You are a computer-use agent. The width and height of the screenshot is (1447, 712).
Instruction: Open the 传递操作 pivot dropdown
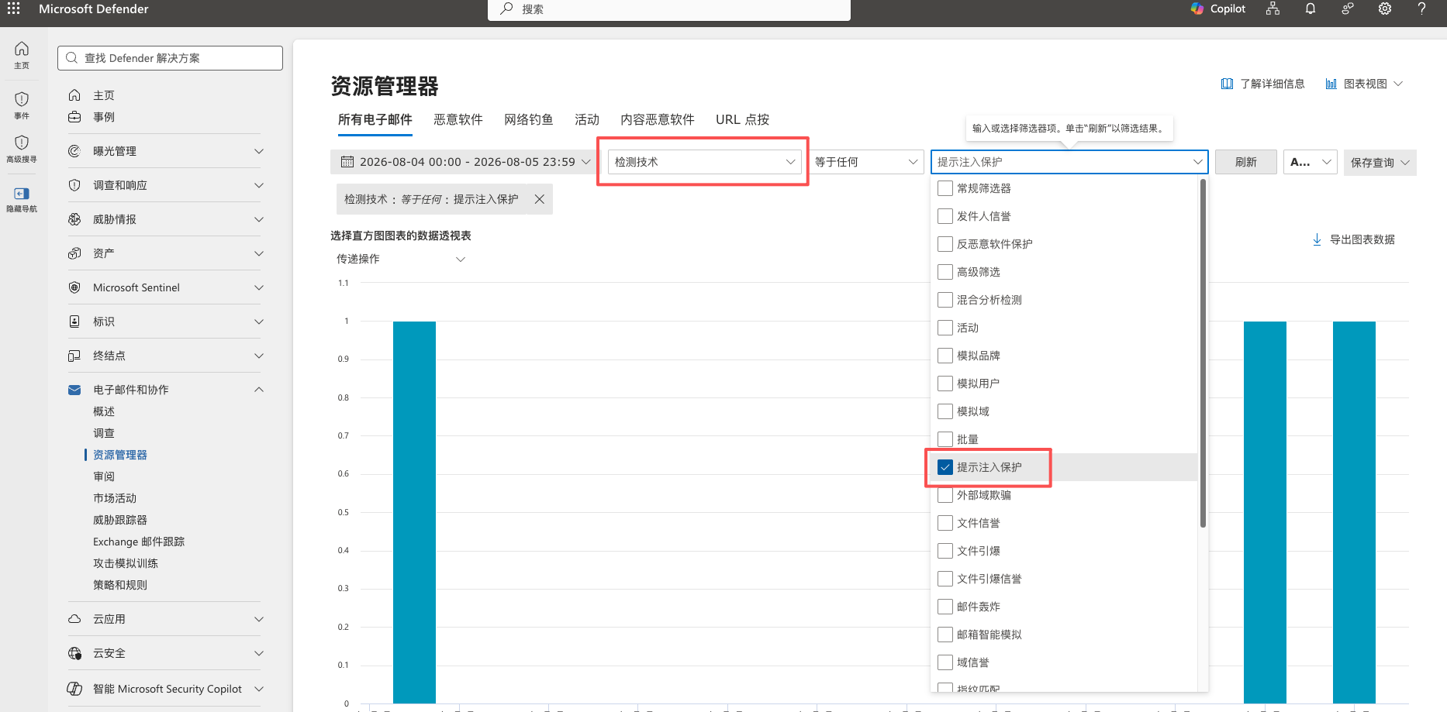pyautogui.click(x=400, y=259)
